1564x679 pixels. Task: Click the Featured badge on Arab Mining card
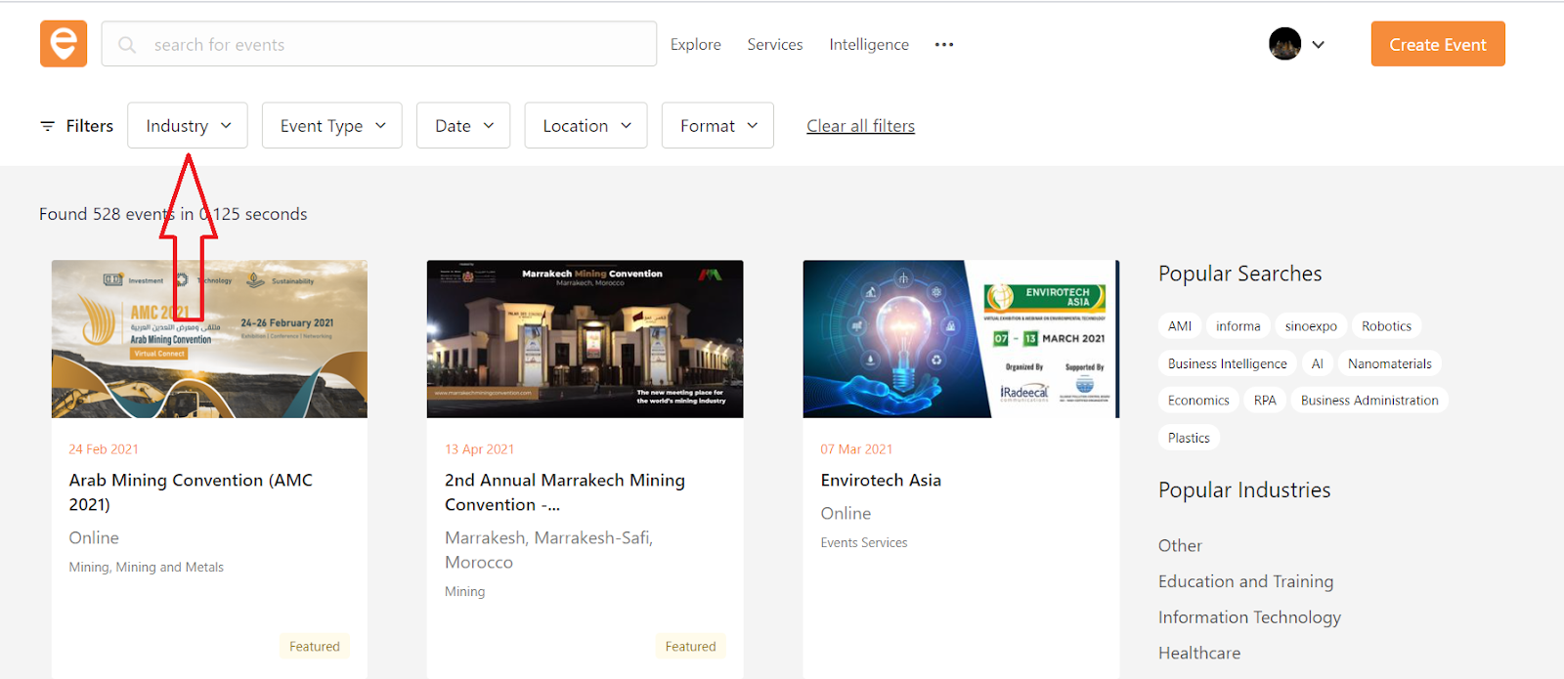pyautogui.click(x=315, y=647)
